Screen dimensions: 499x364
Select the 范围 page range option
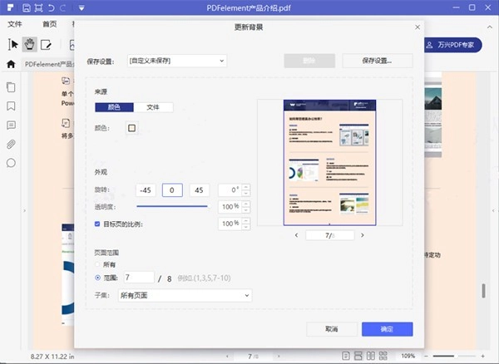[x=98, y=278]
